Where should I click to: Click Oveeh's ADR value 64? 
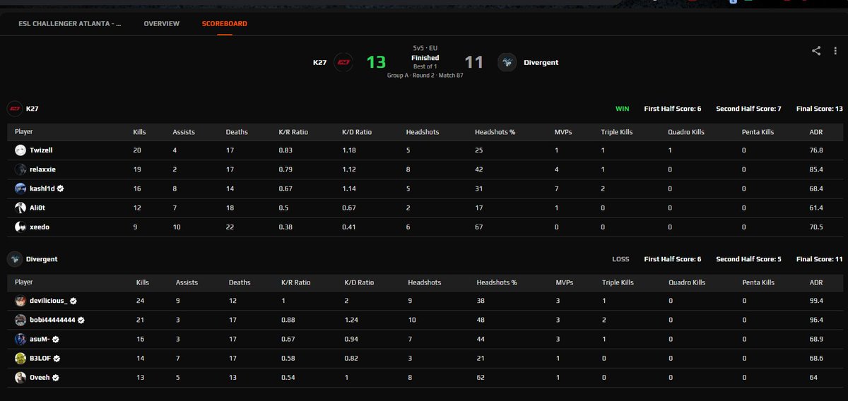(815, 377)
